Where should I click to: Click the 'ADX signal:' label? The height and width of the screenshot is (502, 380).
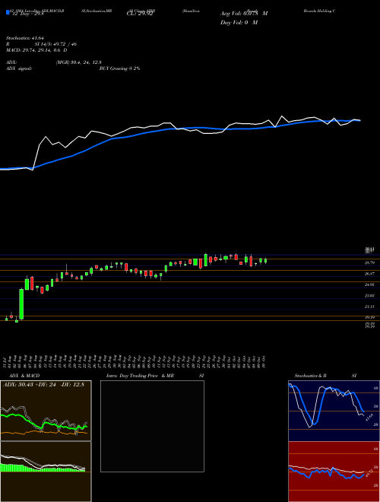(x=19, y=68)
